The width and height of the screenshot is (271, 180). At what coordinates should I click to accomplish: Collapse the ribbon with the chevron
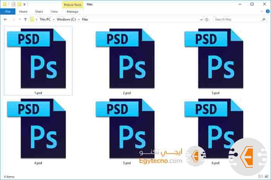click(x=261, y=11)
